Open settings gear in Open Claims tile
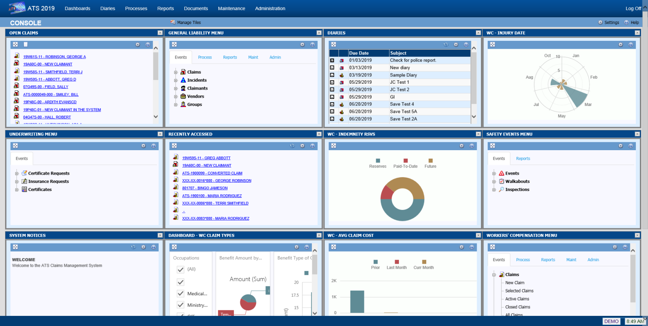The image size is (648, 326). (x=138, y=45)
